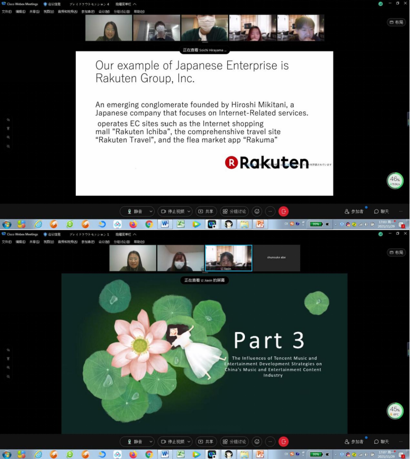Open 帮助 menu in bottom window
Viewport: 410px width, 459px height.
pos(139,242)
